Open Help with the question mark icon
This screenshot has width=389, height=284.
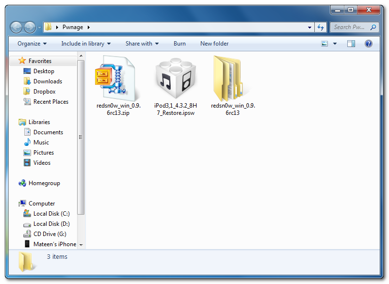[368, 44]
